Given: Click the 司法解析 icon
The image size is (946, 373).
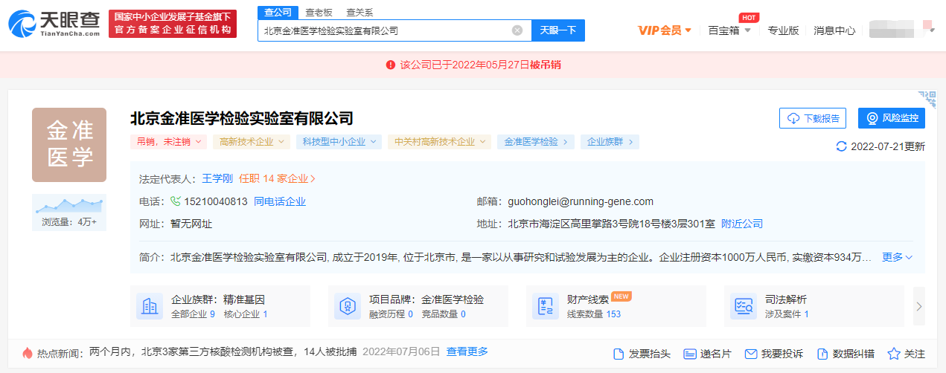Looking at the screenshot, I should point(744,306).
